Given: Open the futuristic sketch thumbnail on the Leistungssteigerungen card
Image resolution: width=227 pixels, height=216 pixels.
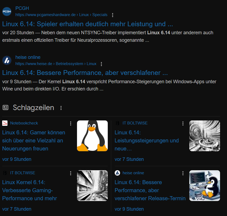Looking at the screenshot, I should tap(205, 136).
